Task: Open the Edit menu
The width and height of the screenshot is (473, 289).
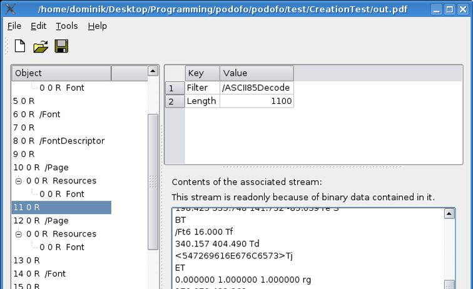Action: [x=38, y=26]
